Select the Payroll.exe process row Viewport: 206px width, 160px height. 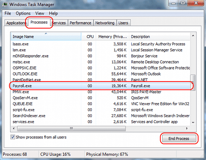point(100,86)
